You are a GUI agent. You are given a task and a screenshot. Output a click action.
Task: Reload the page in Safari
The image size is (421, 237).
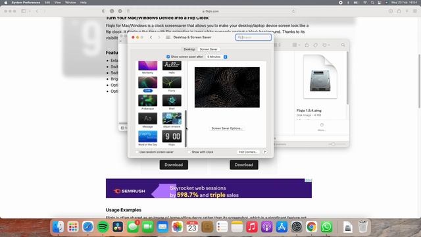[293, 11]
